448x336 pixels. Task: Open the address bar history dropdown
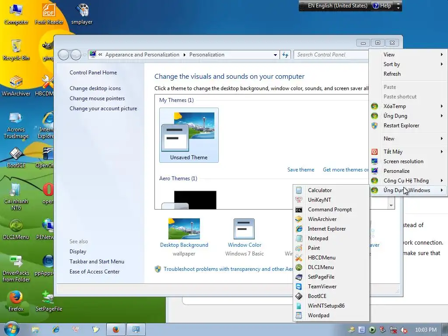275,55
